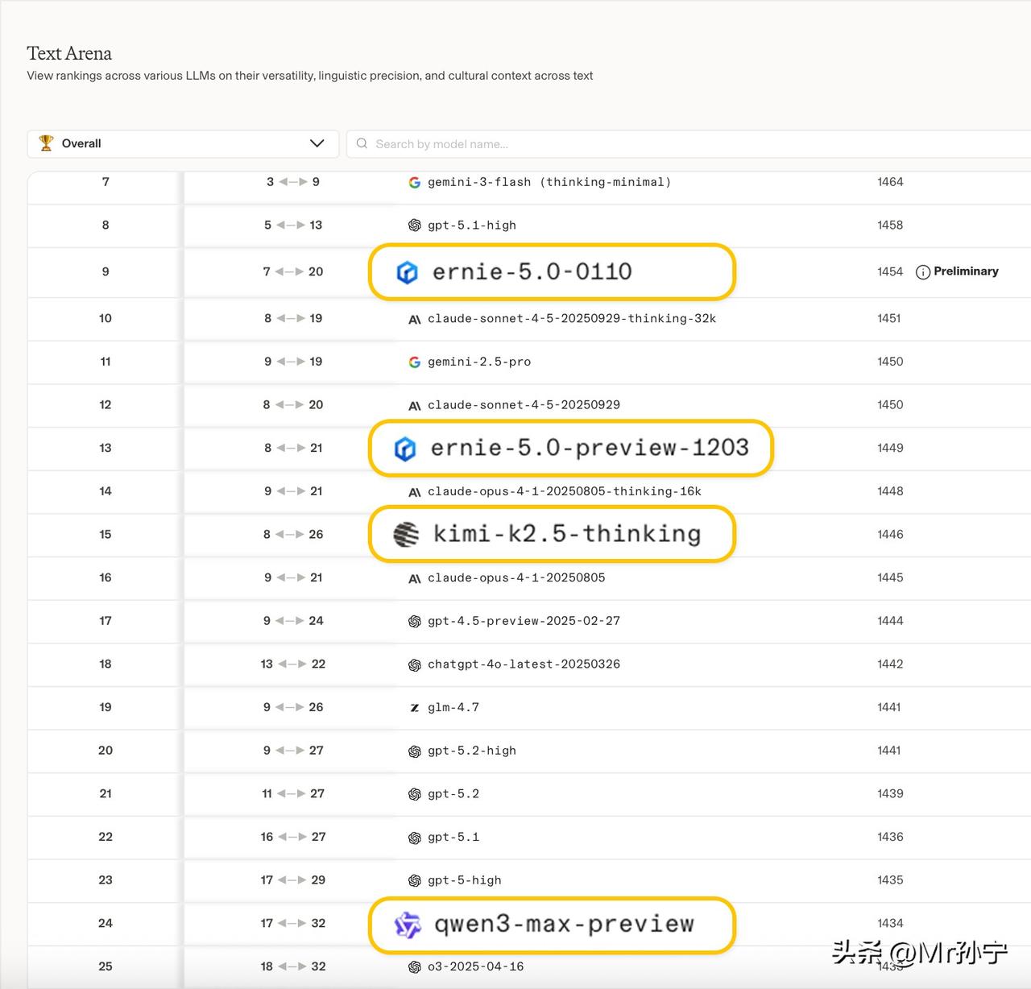Click the score 1446
Image resolution: width=1031 pixels, height=989 pixels.
[x=890, y=535]
